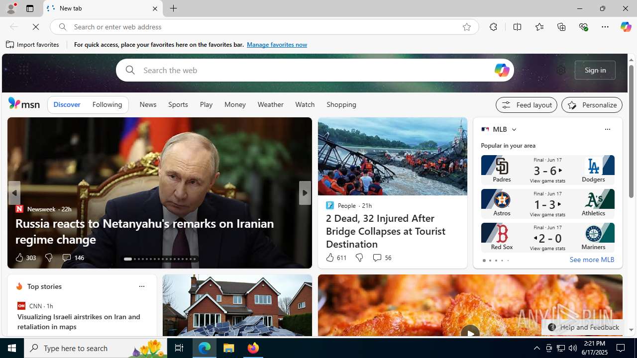Click See more MLB link
The width and height of the screenshot is (637, 358).
click(592, 260)
